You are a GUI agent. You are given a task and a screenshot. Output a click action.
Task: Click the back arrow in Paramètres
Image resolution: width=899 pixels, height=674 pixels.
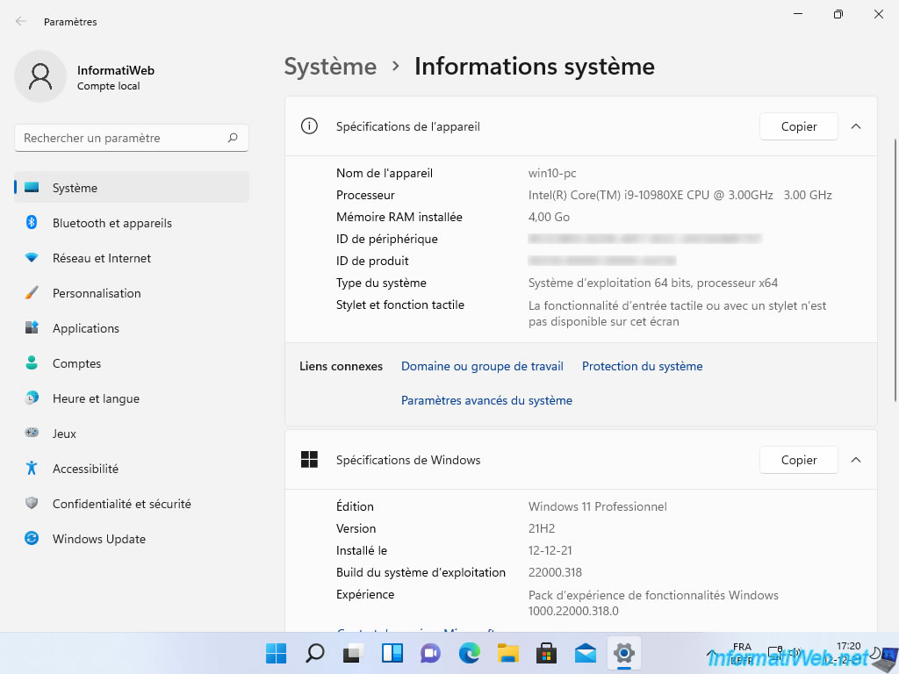click(x=21, y=21)
